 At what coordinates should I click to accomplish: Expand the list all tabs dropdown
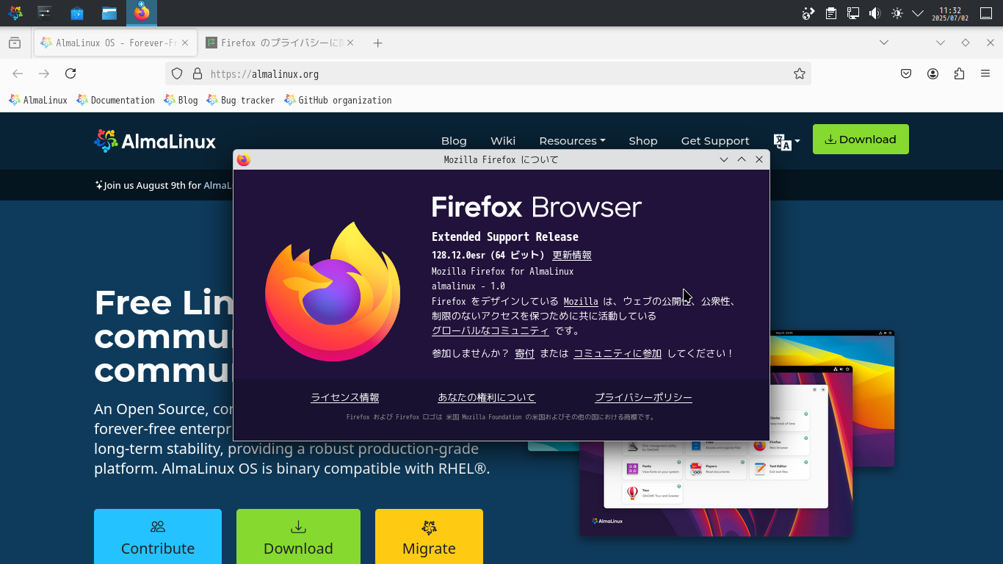pos(884,43)
